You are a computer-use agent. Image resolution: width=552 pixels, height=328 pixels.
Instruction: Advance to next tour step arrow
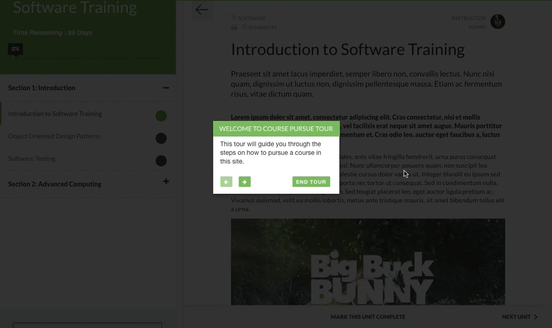244,182
